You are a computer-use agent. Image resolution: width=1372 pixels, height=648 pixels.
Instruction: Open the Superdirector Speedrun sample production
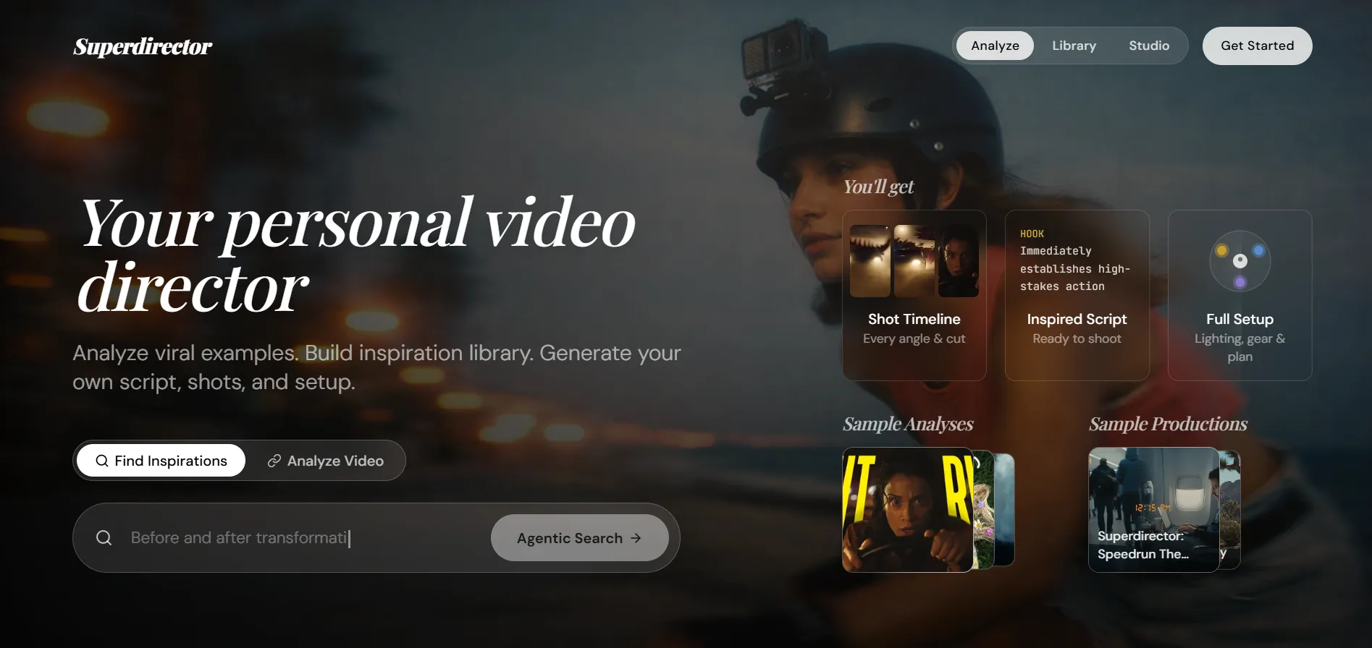tap(1153, 510)
